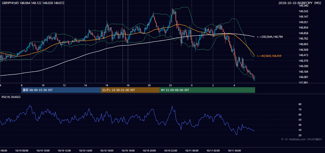Select the 40 SMA label 148.459
This screenshot has height=153, width=325.
click(x=269, y=56)
